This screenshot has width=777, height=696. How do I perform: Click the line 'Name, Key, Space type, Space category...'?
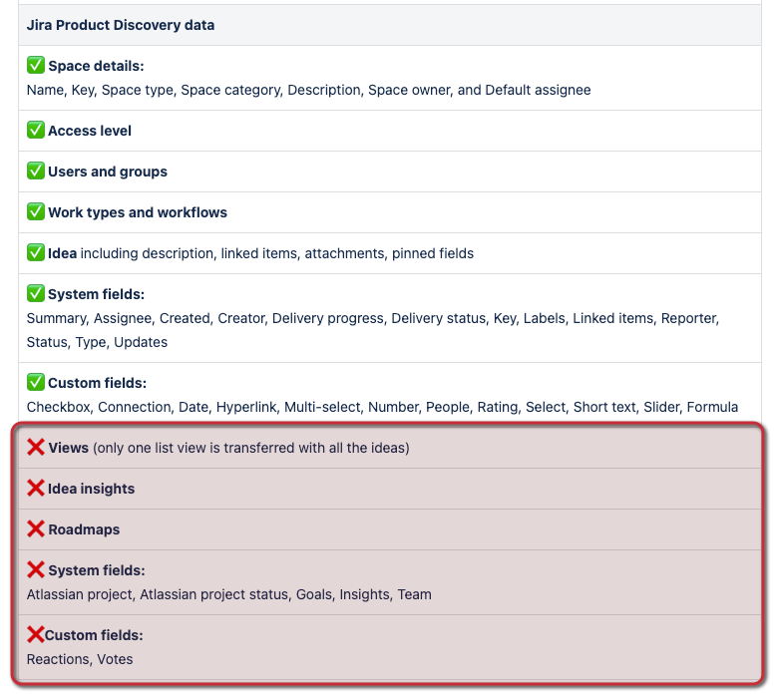[x=309, y=90]
